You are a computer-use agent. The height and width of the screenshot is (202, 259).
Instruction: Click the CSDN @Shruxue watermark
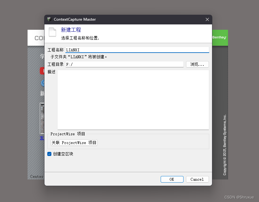(x=239, y=197)
